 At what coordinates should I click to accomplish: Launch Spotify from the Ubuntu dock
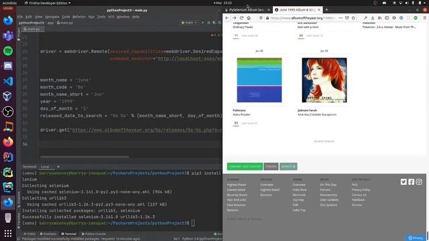coord(8,51)
